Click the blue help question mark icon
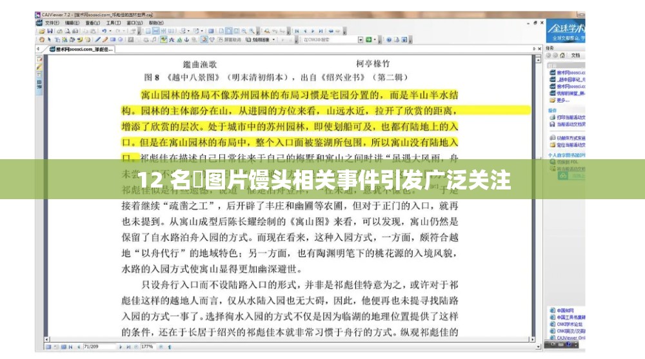Image resolution: width=645 pixels, height=359 pixels. point(389,39)
